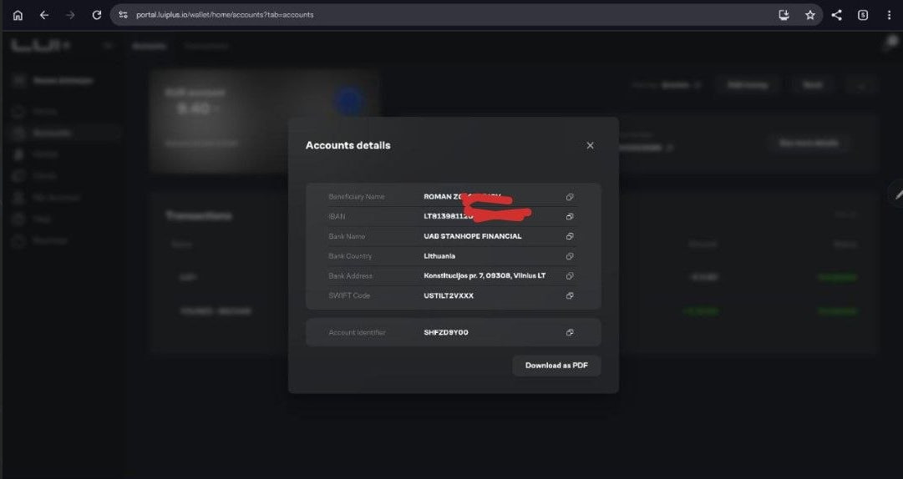Select the 'Lithuania' country value
This screenshot has width=903, height=479.
coord(439,256)
